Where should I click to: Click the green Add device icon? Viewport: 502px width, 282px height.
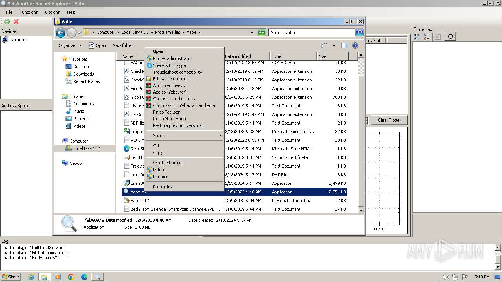coord(7,22)
